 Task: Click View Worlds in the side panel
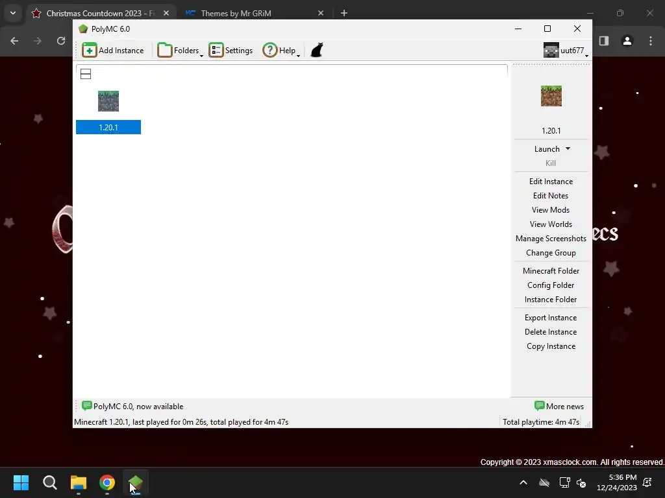[x=551, y=224]
